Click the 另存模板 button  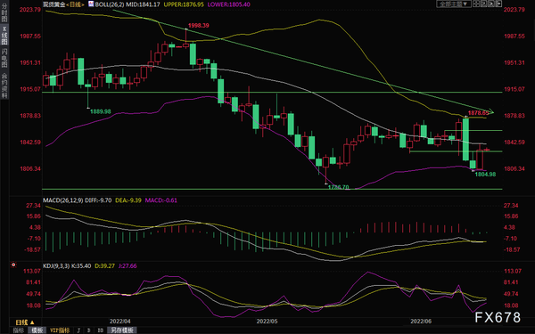122,330
